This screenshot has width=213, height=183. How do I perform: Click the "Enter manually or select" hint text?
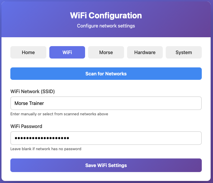pos(59,114)
